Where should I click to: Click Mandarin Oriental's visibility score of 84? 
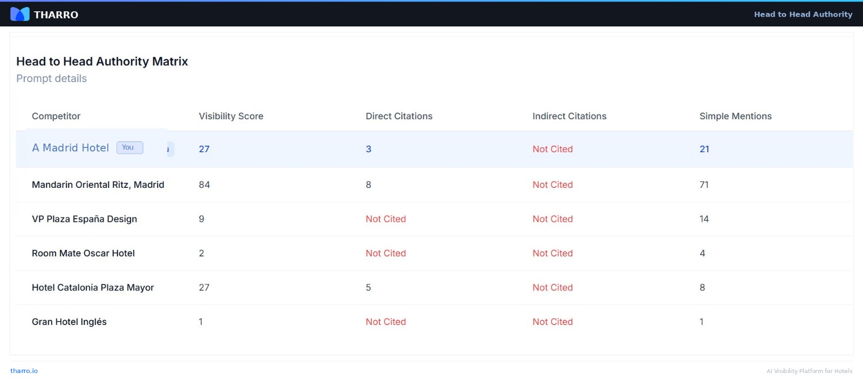(204, 185)
